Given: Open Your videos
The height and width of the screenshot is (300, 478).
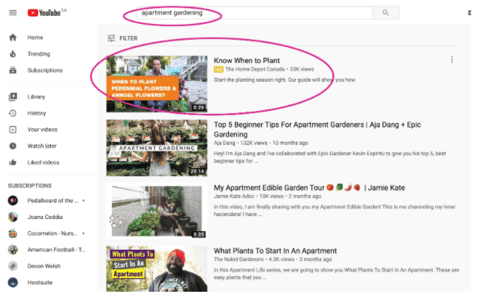Looking at the screenshot, I should [x=43, y=129].
